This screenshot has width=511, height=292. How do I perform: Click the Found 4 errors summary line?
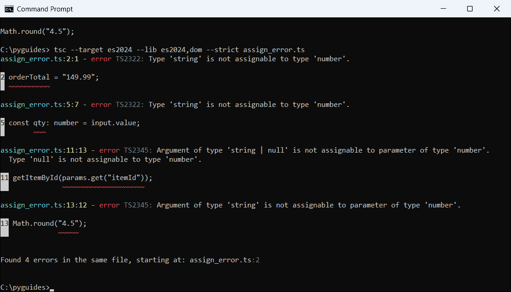(130, 260)
